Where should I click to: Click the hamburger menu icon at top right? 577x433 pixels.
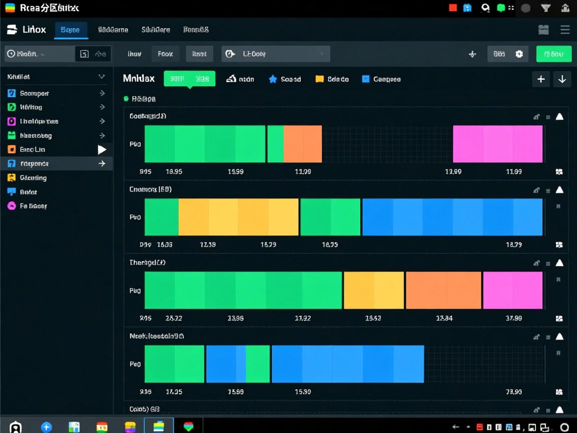565,30
